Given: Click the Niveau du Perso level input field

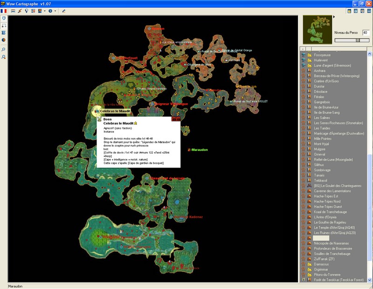Looking at the screenshot, I should click(366, 33).
